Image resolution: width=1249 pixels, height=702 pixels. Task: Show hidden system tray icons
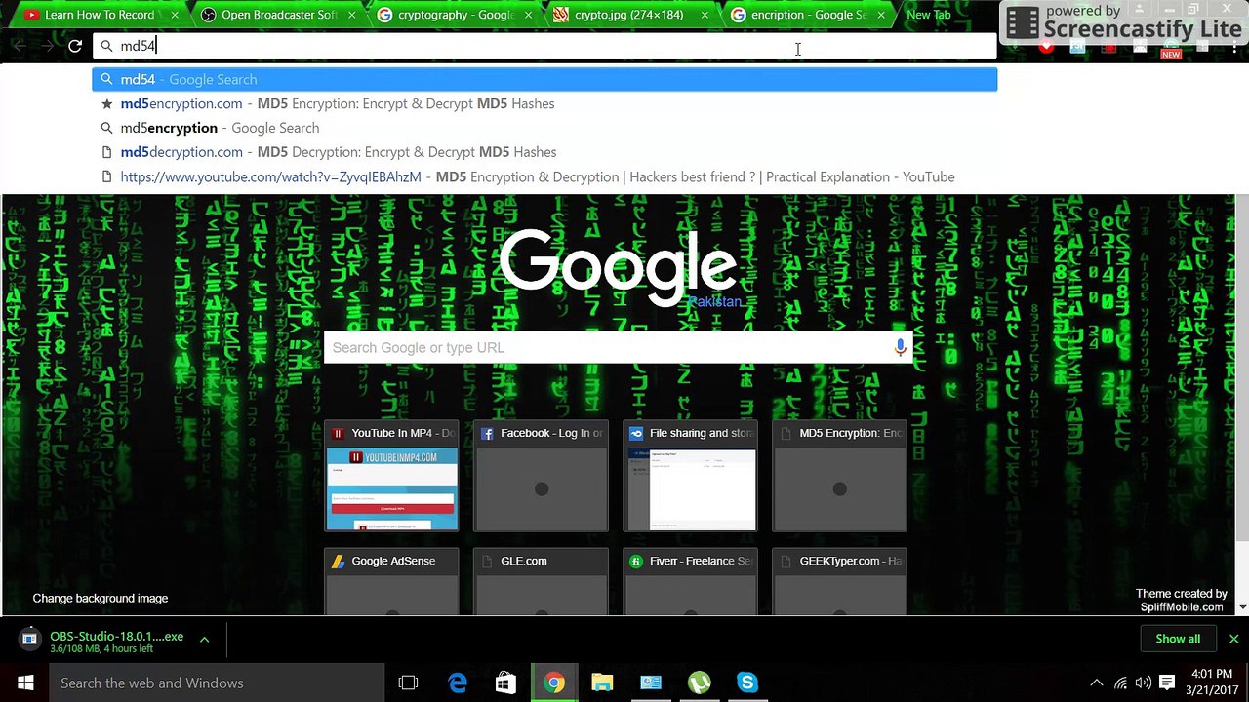(1096, 682)
